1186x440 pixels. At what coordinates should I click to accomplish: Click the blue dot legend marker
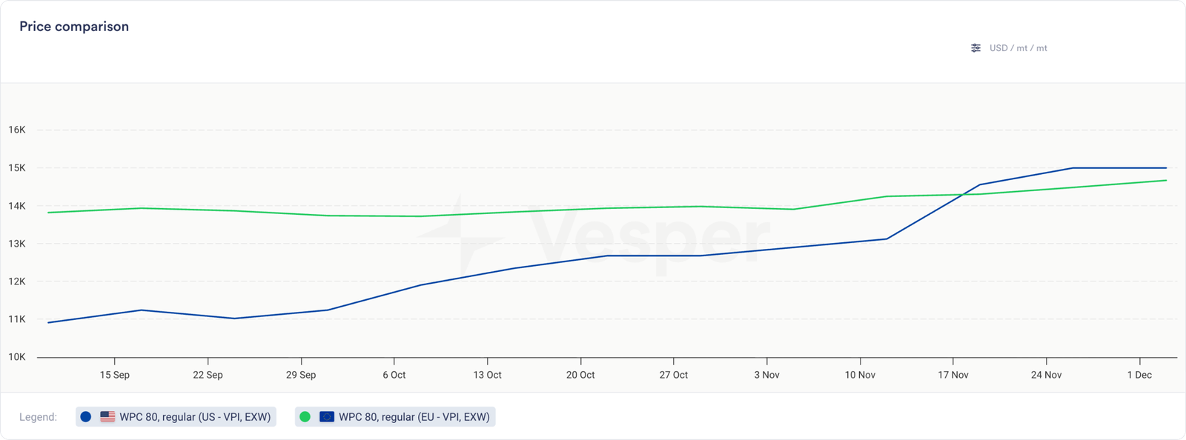point(86,417)
